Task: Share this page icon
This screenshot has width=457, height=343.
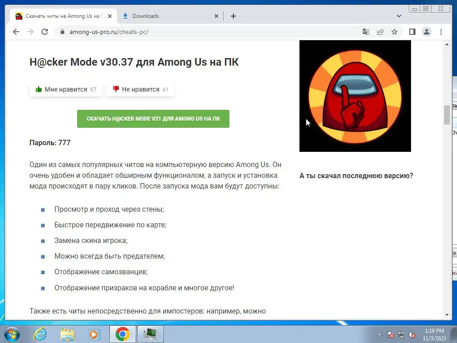Action: pyautogui.click(x=380, y=32)
